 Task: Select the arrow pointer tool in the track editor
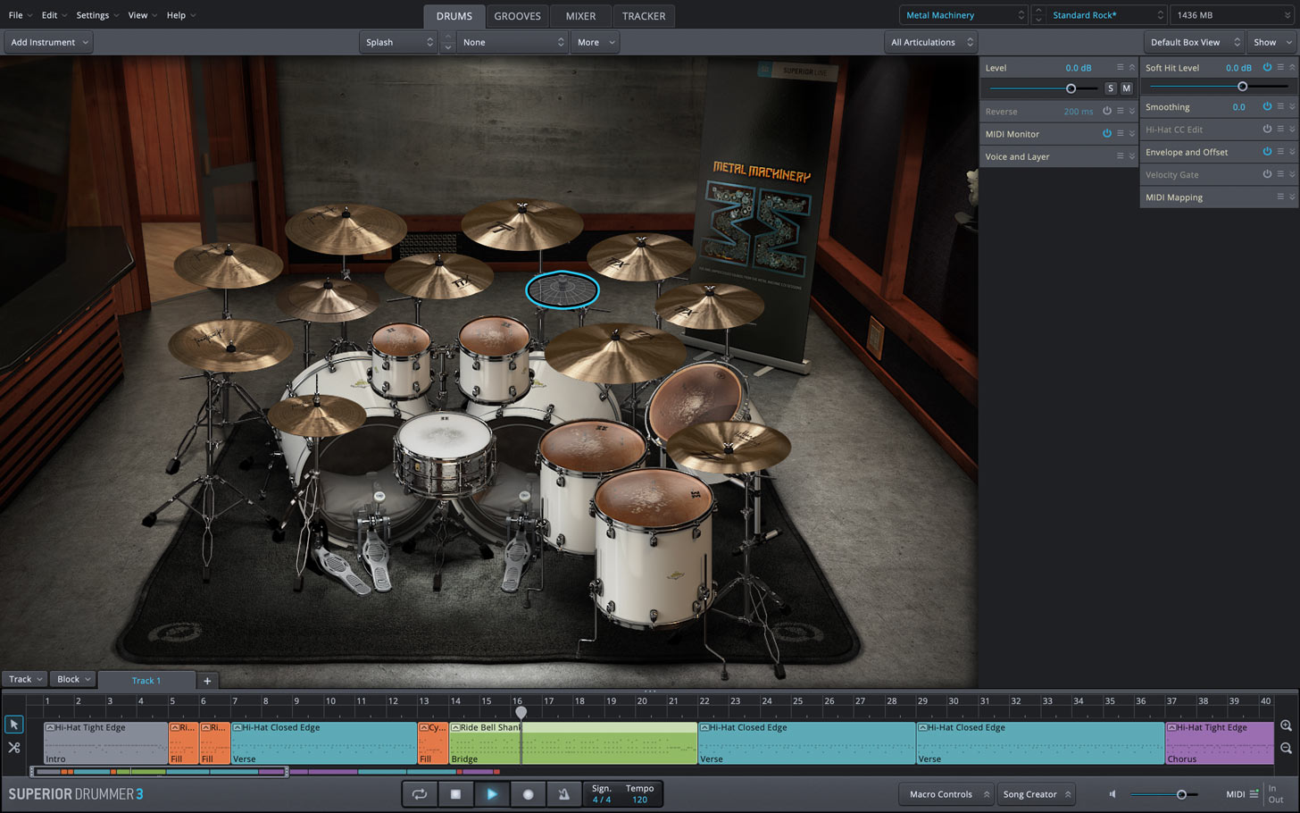coord(13,725)
